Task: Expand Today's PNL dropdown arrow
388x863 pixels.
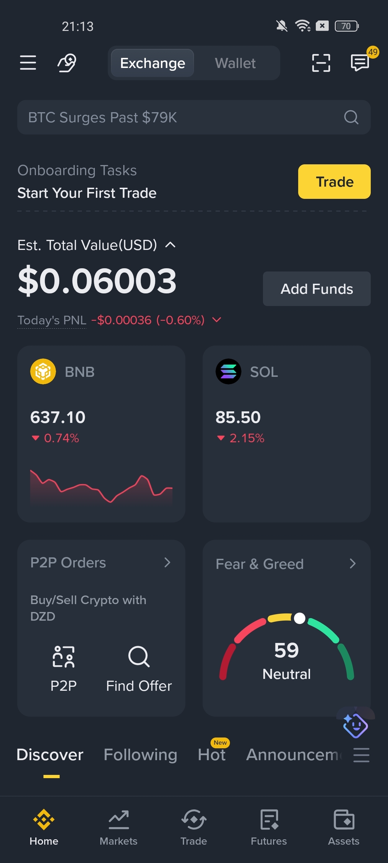Action: click(217, 320)
